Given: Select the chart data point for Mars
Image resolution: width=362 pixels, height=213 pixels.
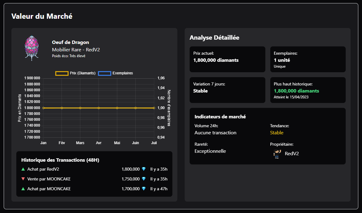Looking at the screenshot, I should coord(80,108).
